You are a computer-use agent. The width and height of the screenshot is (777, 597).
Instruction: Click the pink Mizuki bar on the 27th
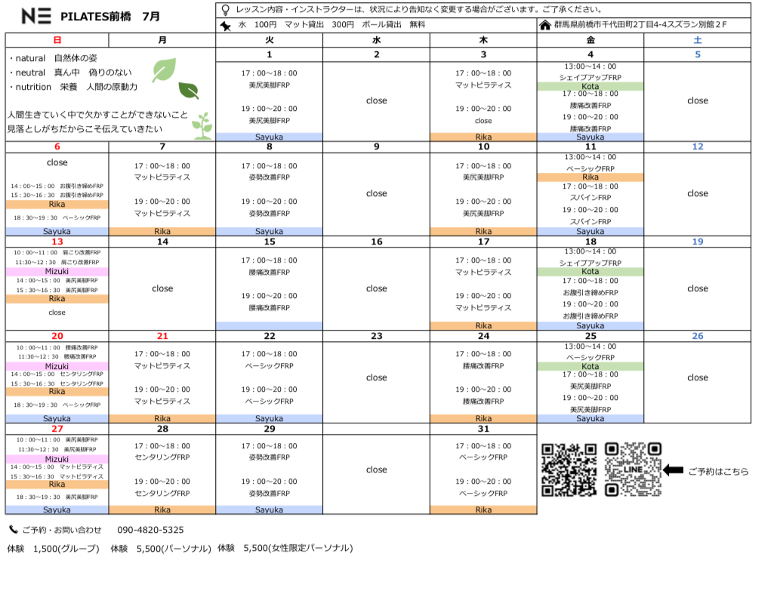point(57,460)
